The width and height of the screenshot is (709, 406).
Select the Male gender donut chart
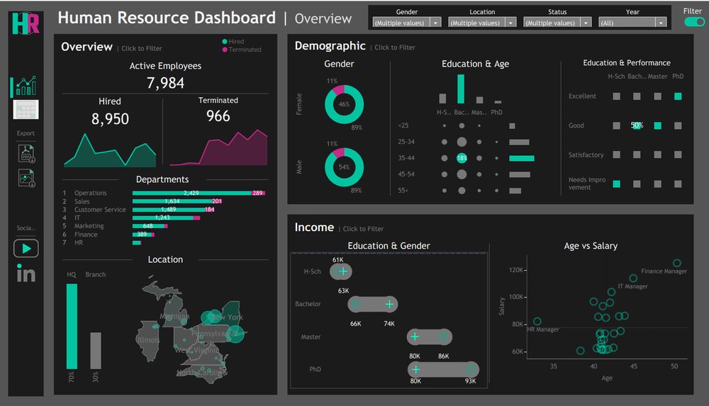(344, 167)
